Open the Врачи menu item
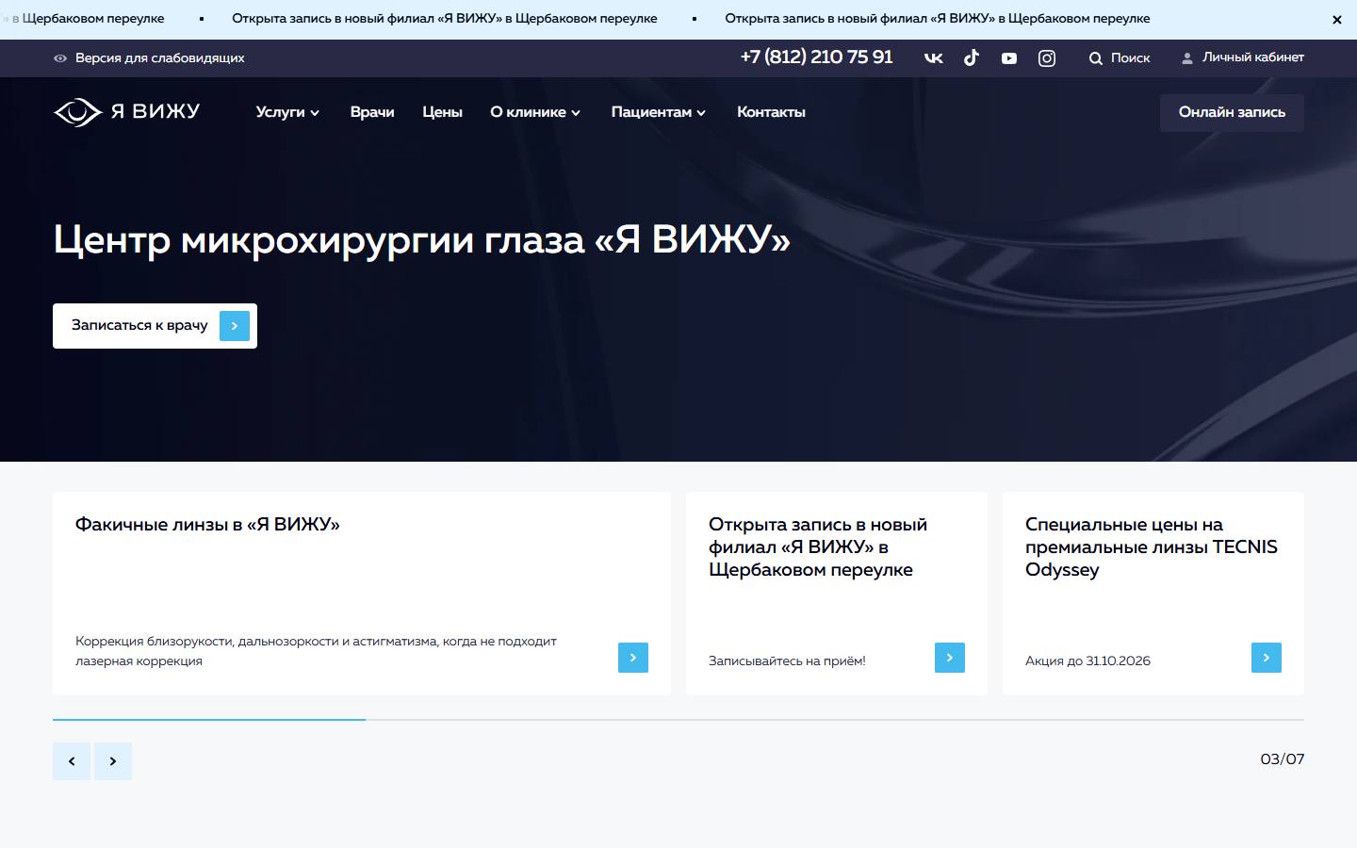 click(372, 112)
